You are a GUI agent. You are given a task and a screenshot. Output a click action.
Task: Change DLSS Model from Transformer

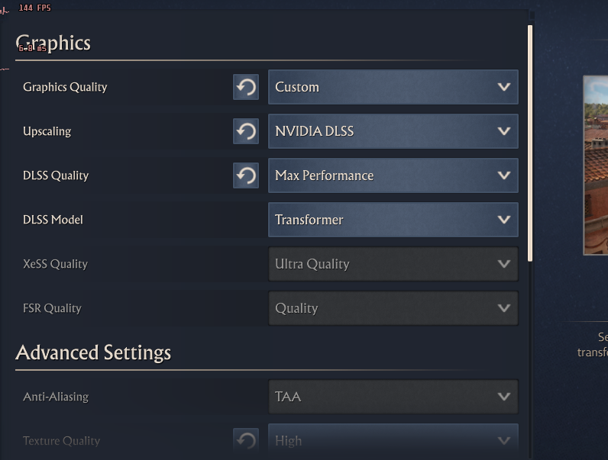(x=393, y=220)
